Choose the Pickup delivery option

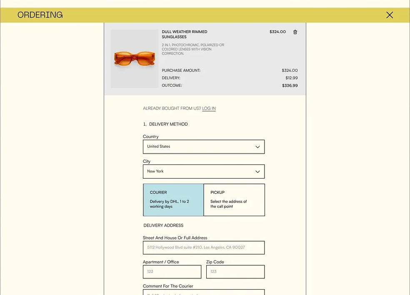click(x=234, y=200)
